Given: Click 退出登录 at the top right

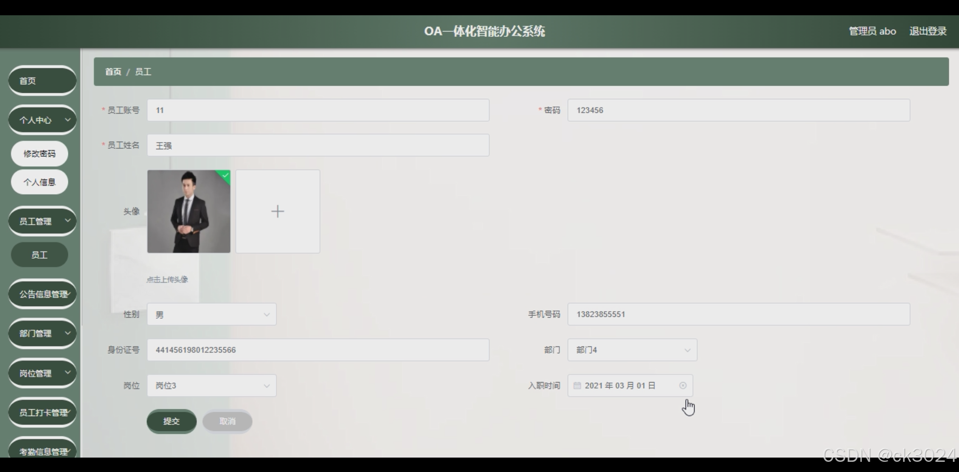Looking at the screenshot, I should click(x=927, y=31).
